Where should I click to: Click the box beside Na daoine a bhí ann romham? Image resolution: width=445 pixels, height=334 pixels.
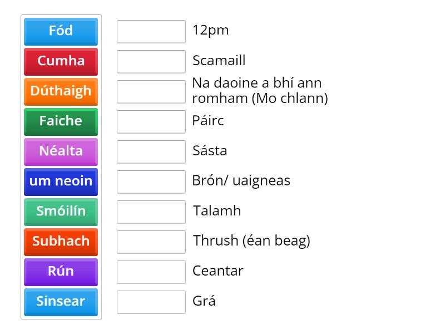(151, 91)
